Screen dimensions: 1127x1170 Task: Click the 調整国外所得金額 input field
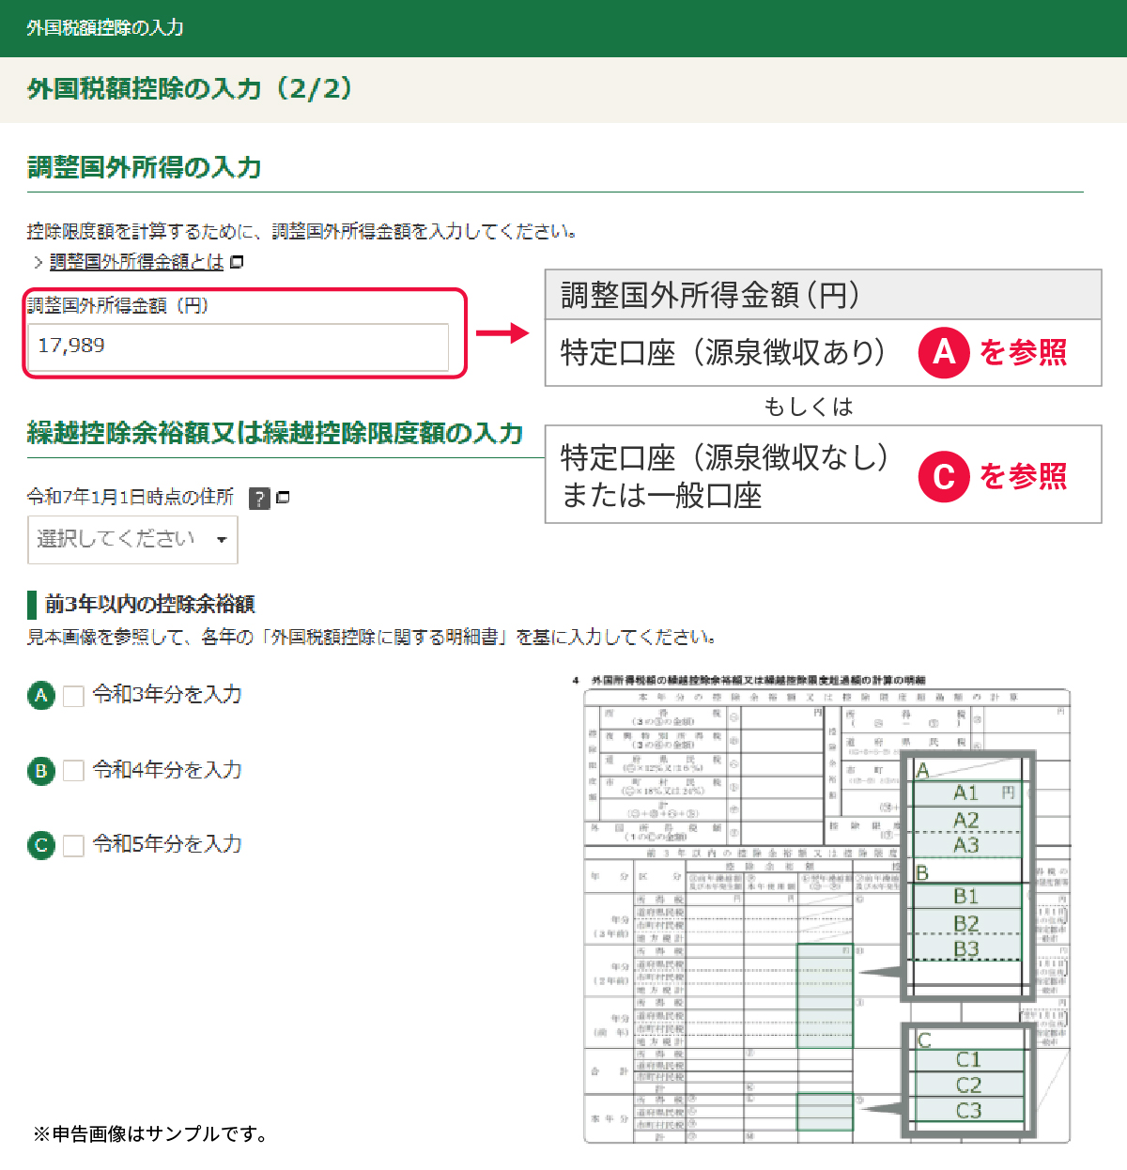239,346
